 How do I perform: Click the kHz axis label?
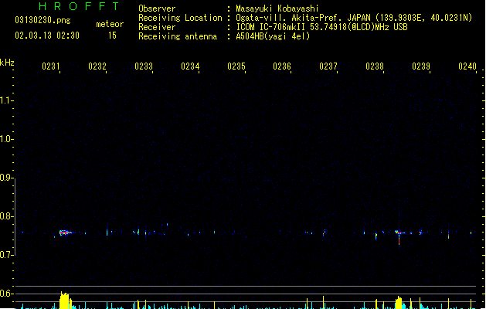click(7, 63)
